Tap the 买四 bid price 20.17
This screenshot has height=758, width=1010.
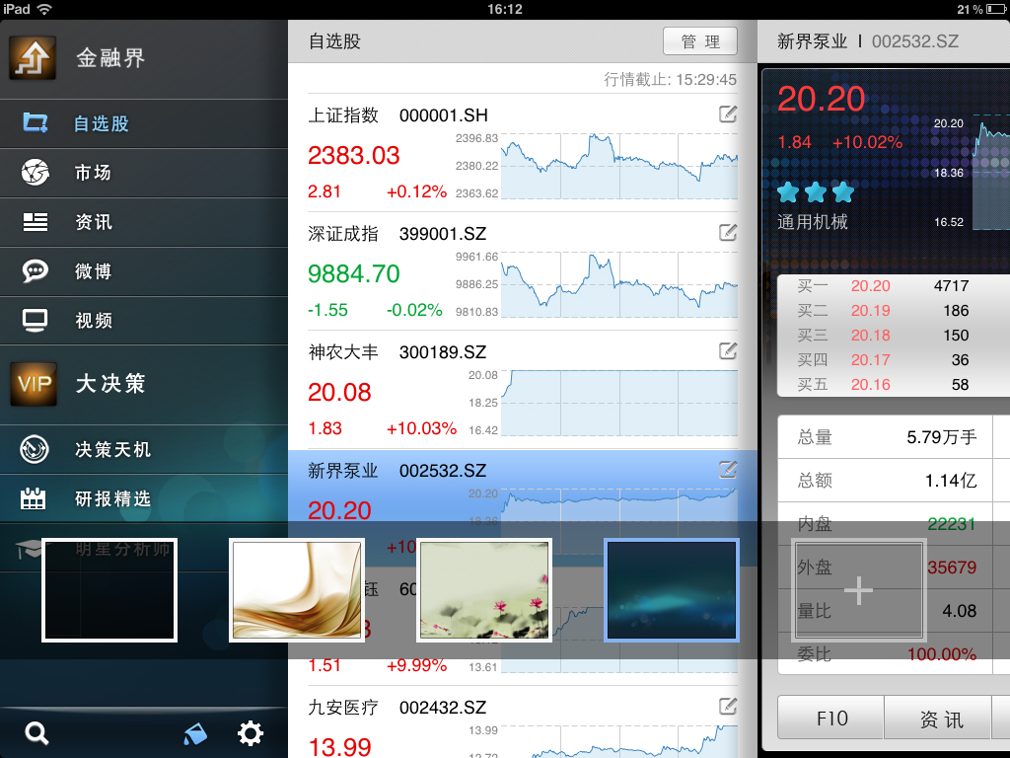870,359
